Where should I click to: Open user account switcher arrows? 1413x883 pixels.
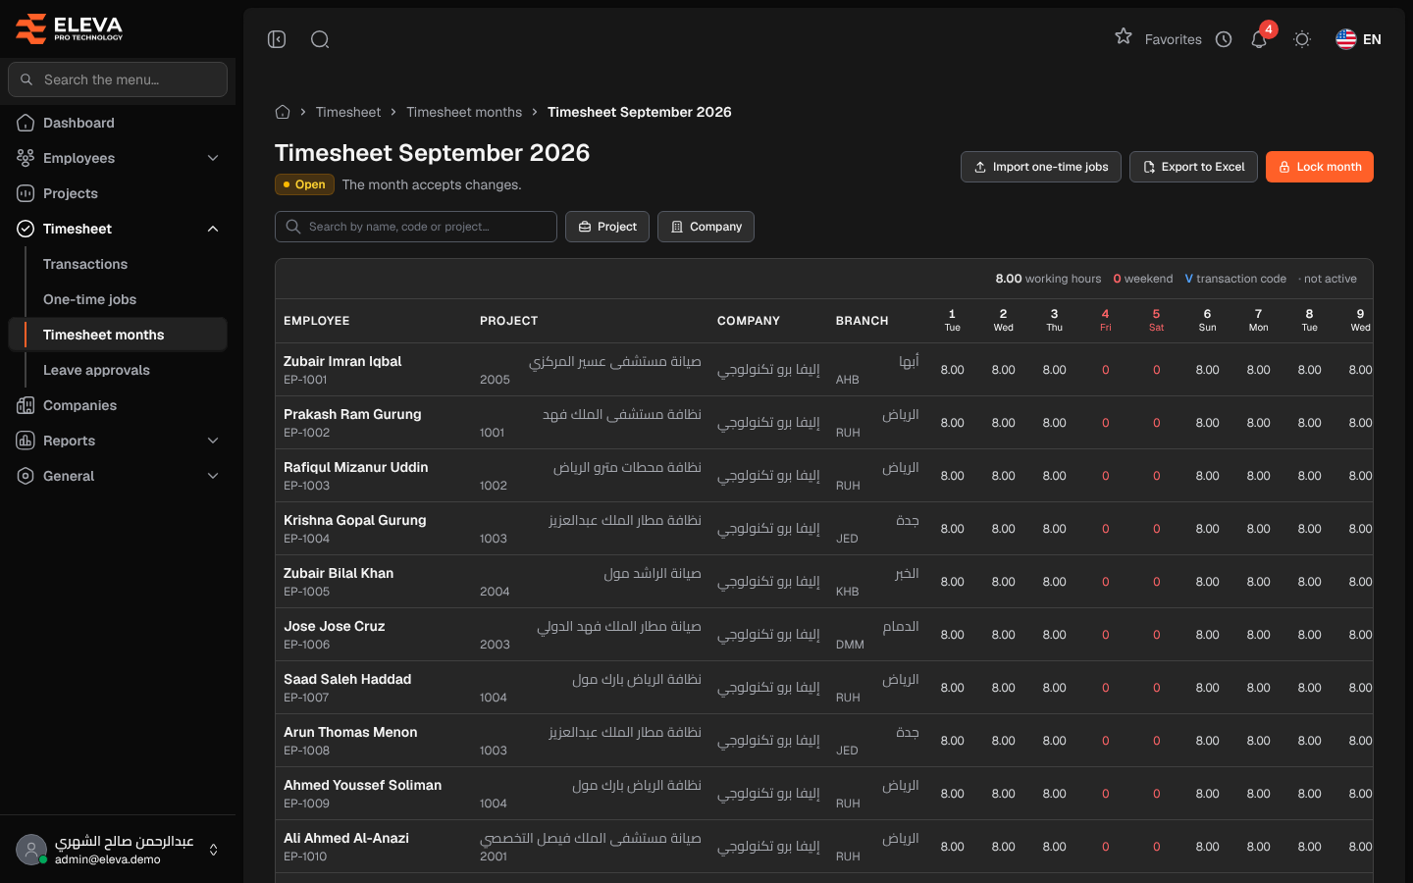214,850
